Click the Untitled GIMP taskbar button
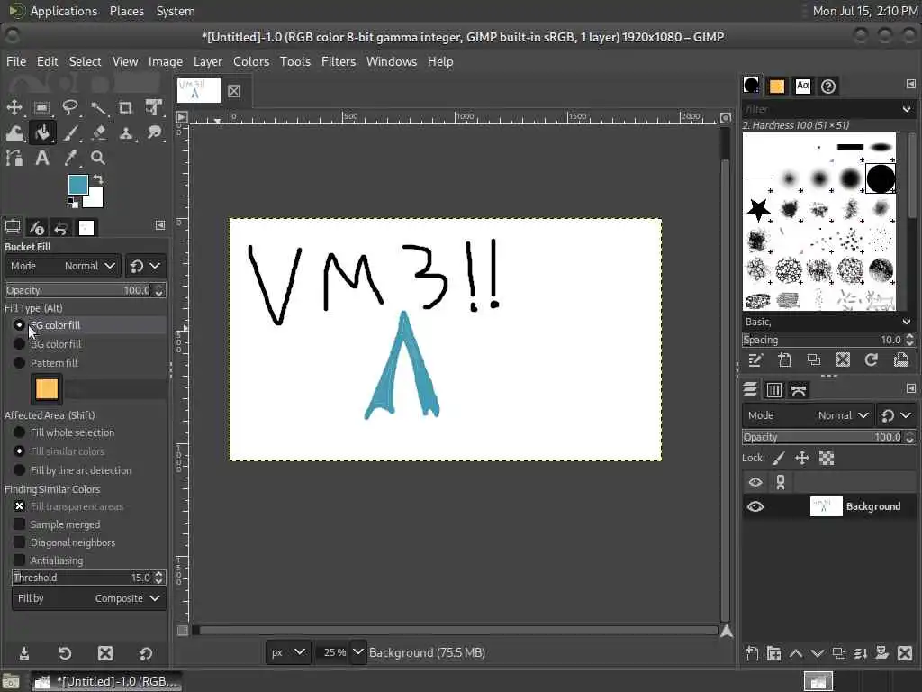The width and height of the screenshot is (922, 692). click(x=106, y=681)
